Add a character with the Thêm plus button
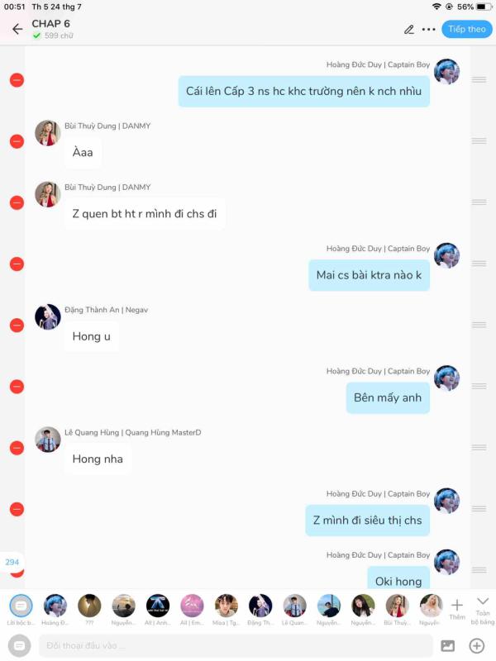 point(457,610)
